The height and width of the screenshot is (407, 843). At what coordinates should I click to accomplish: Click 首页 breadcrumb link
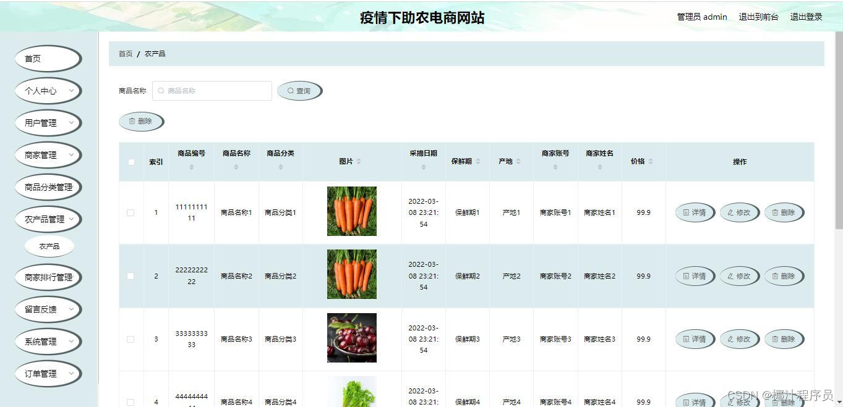tap(126, 54)
